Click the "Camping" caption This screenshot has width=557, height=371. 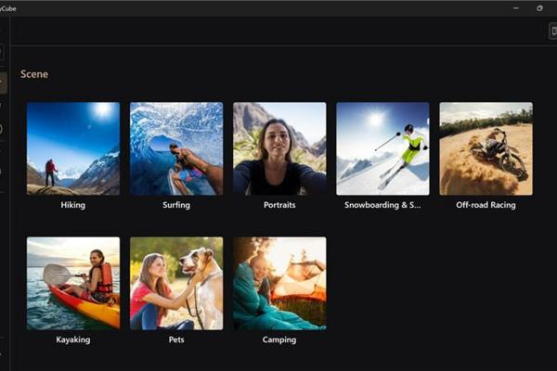click(x=279, y=340)
